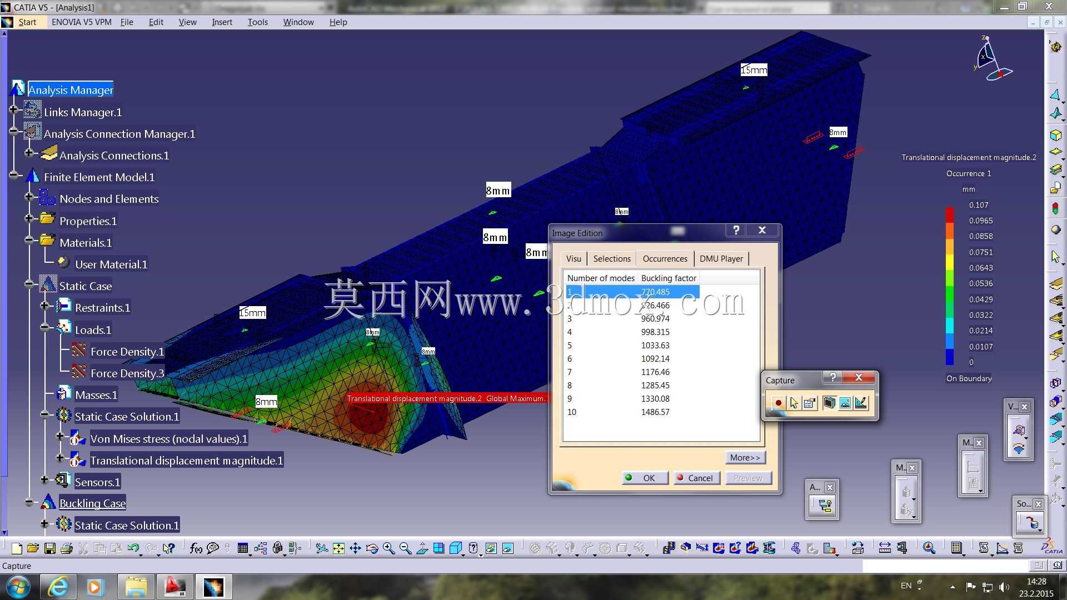Collapse the Analysis Connection Manager.1 node
This screenshot has height=600, width=1067.
coord(13,132)
